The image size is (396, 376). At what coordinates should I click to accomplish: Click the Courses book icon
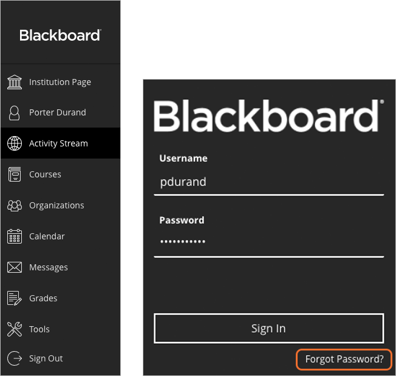pyautogui.click(x=15, y=174)
